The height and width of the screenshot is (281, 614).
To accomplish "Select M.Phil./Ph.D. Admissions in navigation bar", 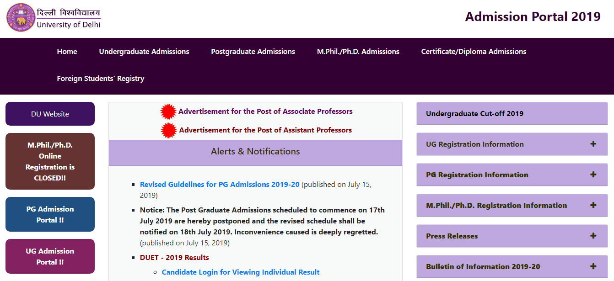I will click(358, 52).
